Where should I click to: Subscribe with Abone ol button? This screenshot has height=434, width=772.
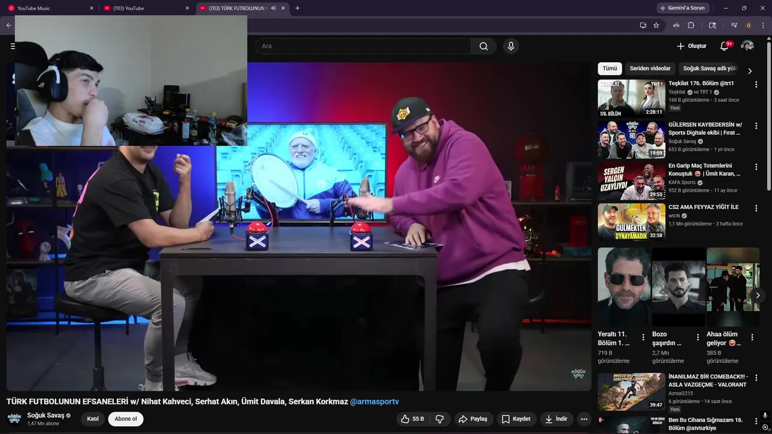pyautogui.click(x=125, y=419)
